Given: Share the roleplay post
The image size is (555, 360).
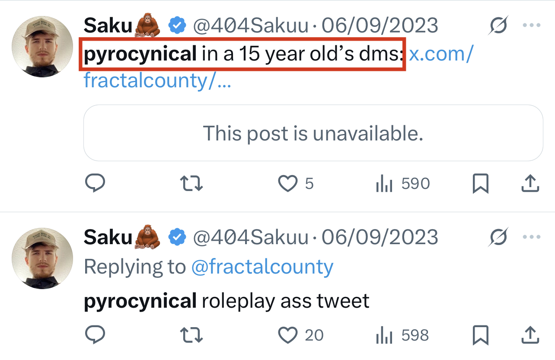Looking at the screenshot, I should coord(530,335).
